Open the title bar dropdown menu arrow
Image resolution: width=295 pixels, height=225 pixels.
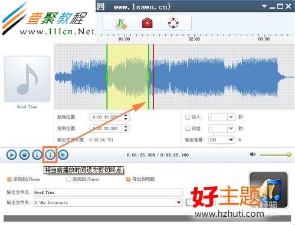pos(264,6)
